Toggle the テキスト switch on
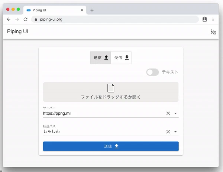The height and width of the screenshot is (172, 223). 152,72
